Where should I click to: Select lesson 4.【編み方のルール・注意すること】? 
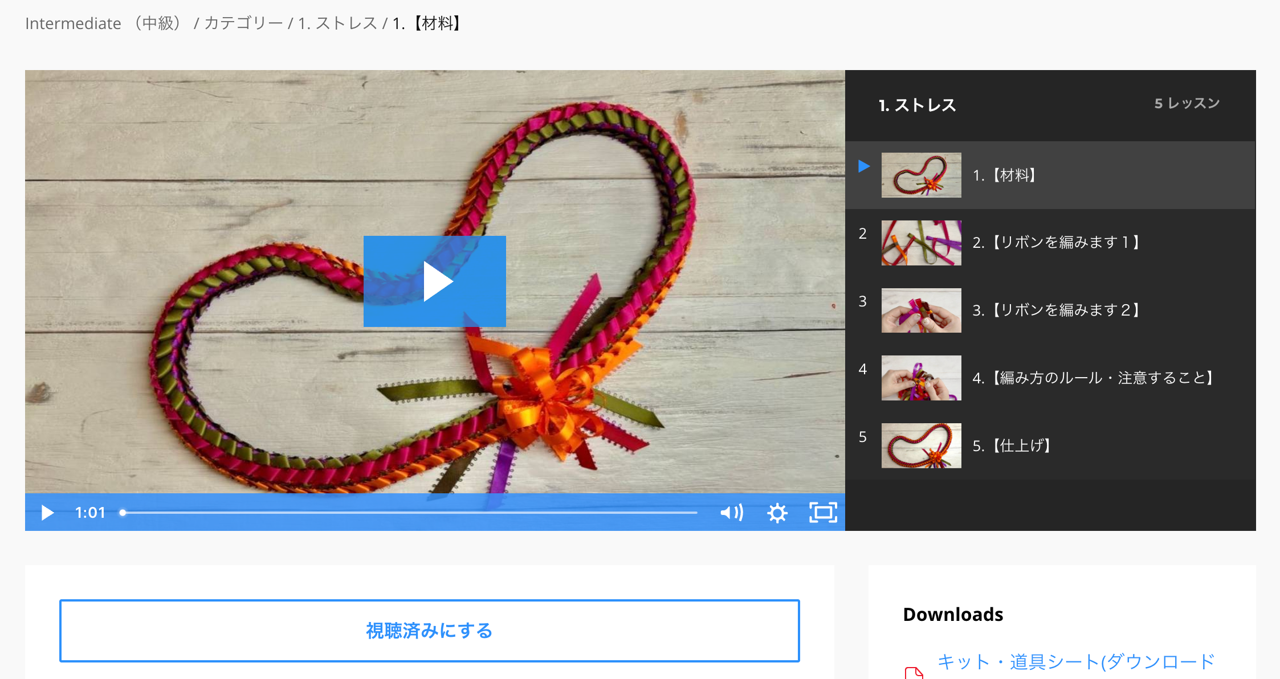click(1093, 378)
